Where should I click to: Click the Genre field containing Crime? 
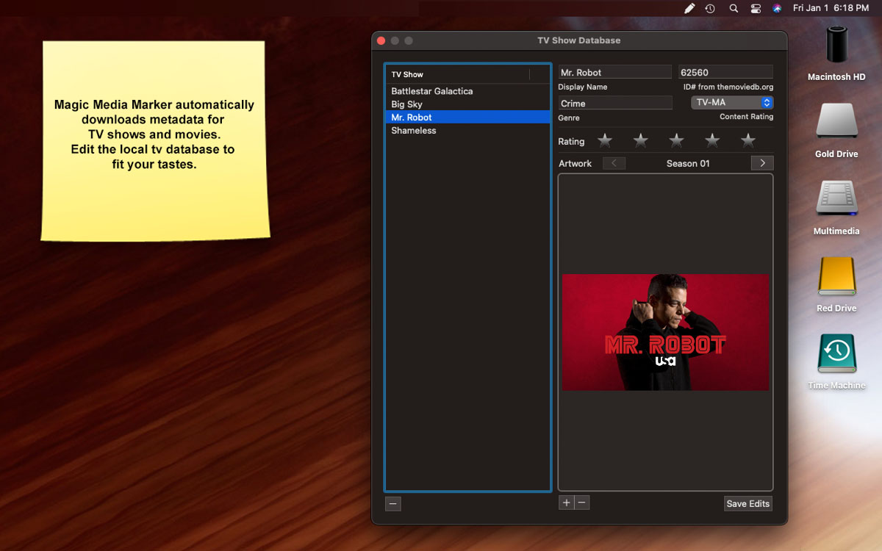tap(615, 103)
